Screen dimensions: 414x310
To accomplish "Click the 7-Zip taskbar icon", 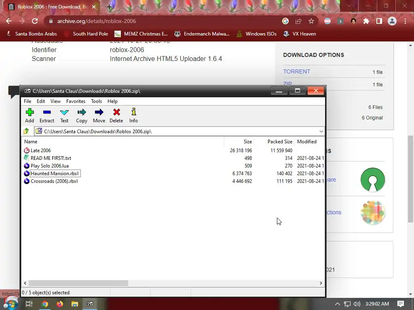I will coord(90,304).
